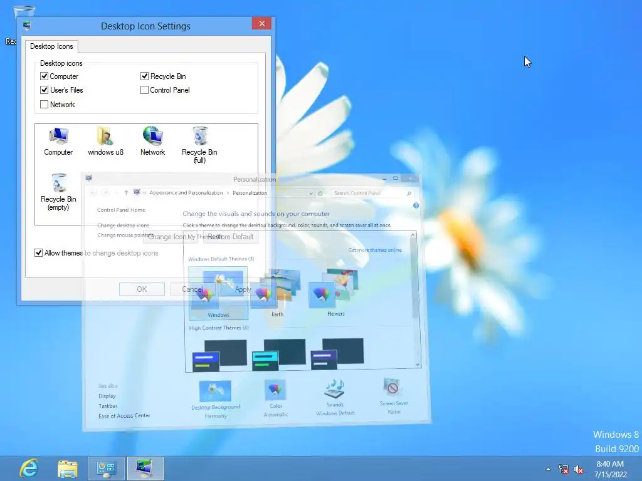Click themes list scrollbar down arrow
642x481 pixels.
pos(418,365)
